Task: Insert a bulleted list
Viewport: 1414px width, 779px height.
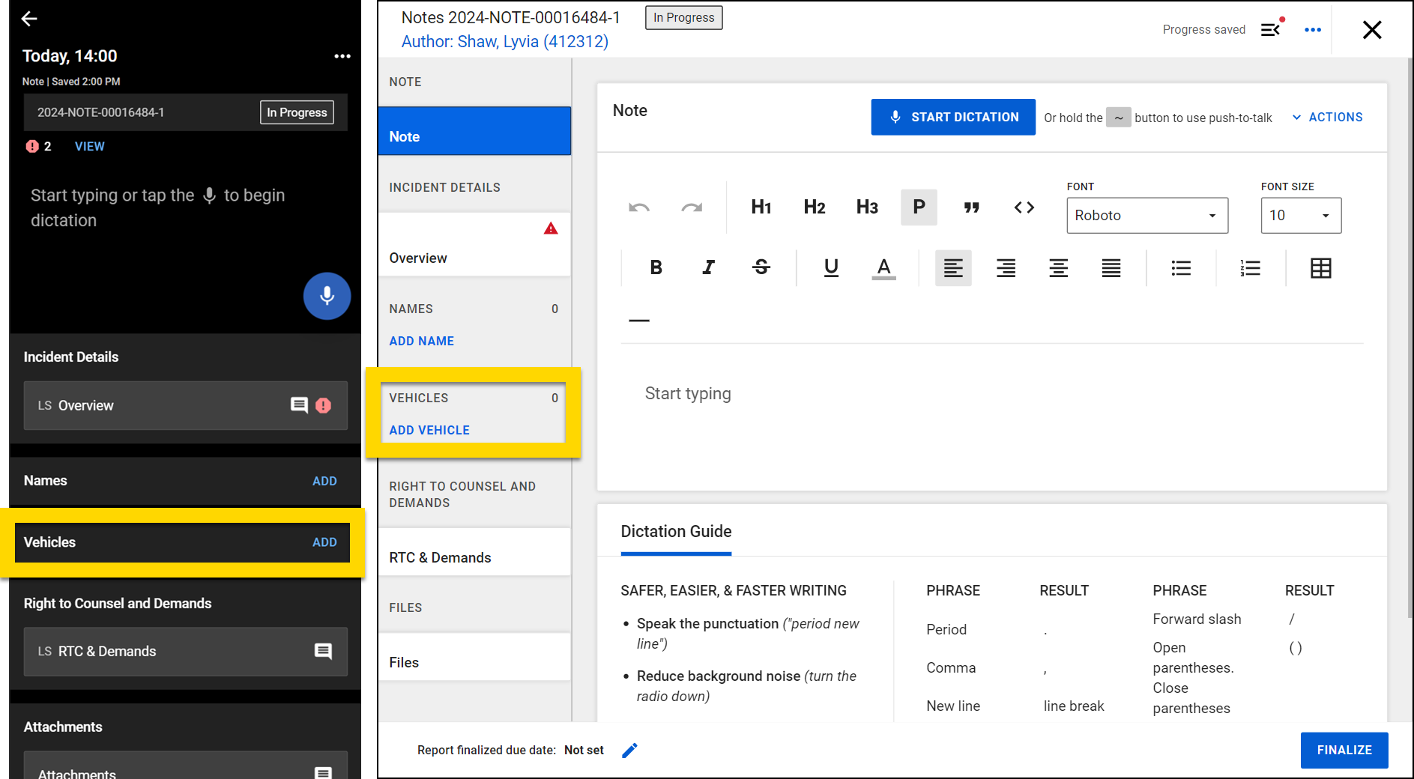Action: pos(1181,268)
